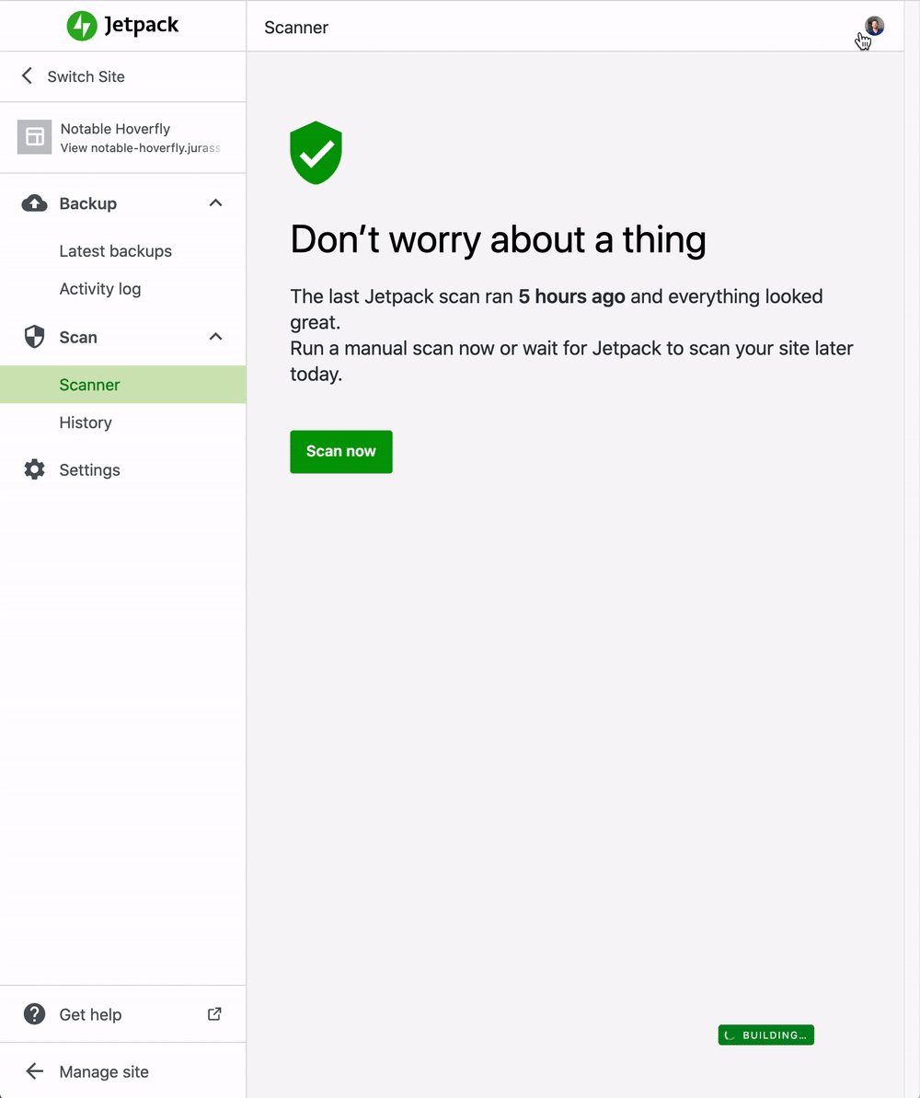Screen dimensions: 920x1098
Task: Open Latest backups
Action: [x=116, y=250]
